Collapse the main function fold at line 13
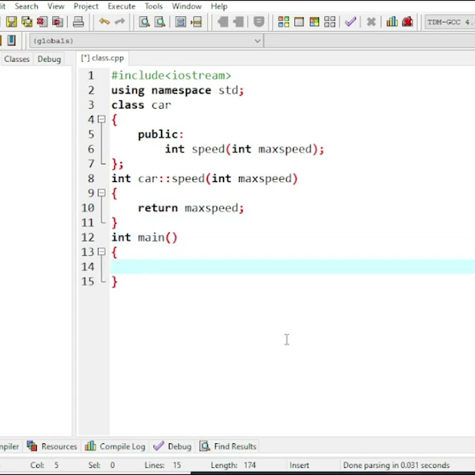The image size is (475, 475). (x=102, y=252)
